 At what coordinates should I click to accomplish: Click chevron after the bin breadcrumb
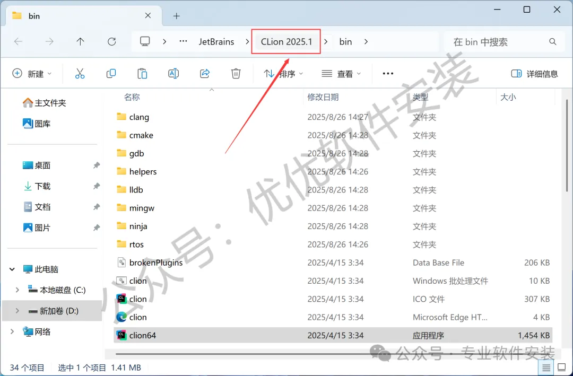coord(366,42)
